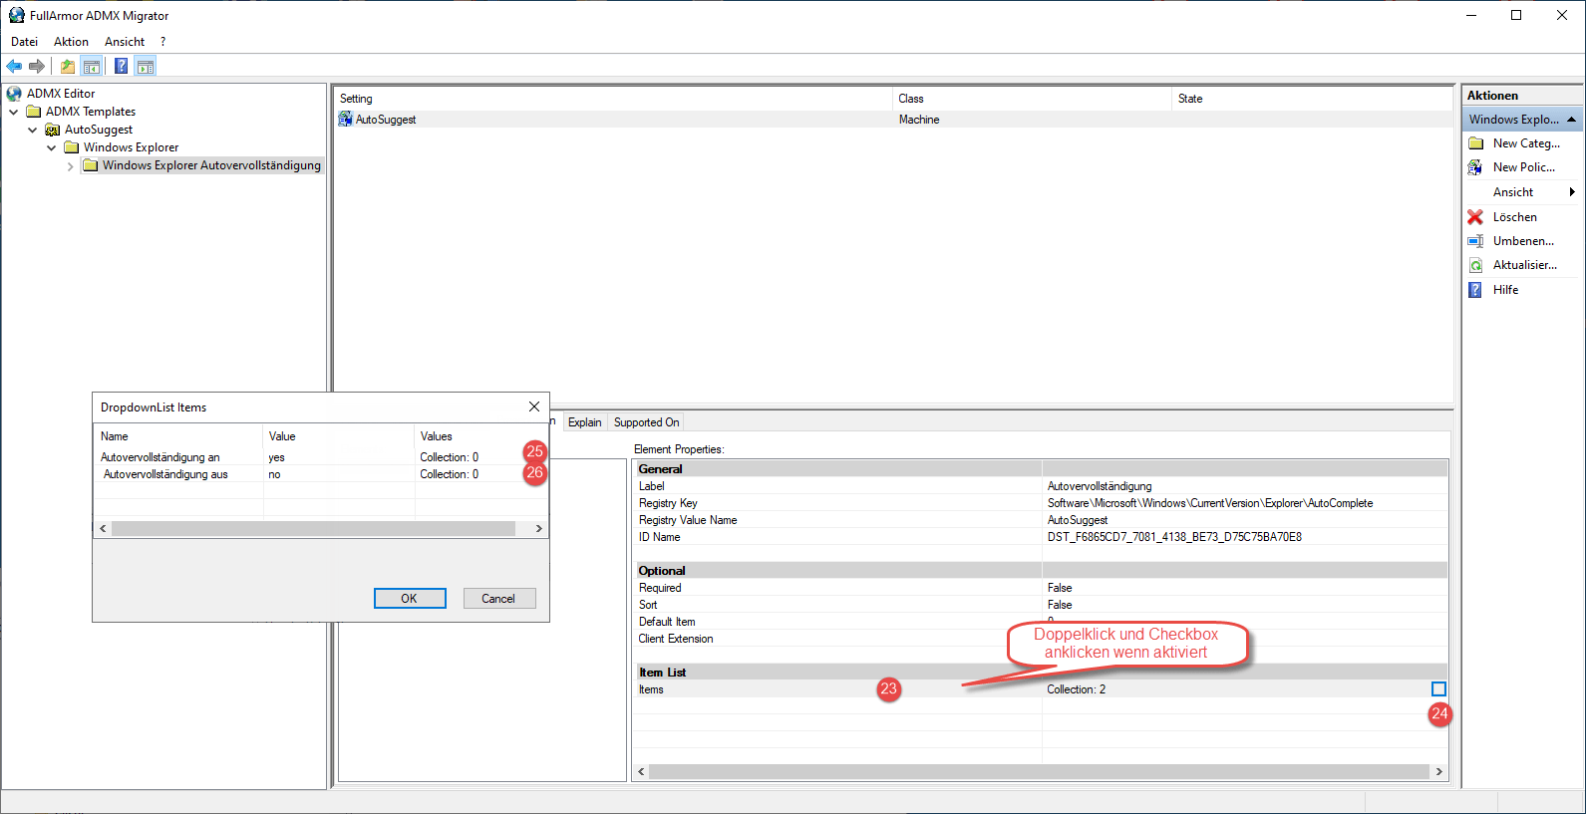Screen dimensions: 1586x814
Task: Collapse the Windows Explorer section in Aktionen
Action: tap(1571, 120)
